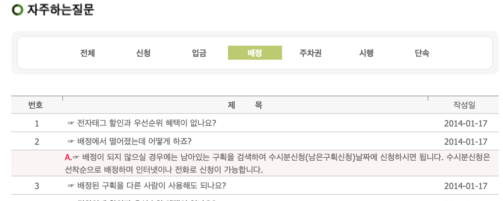
Task: Click the red A. answer marker
Action: pyautogui.click(x=68, y=157)
